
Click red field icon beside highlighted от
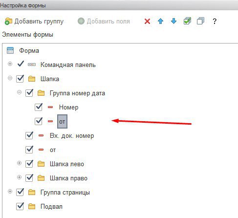coord(50,121)
